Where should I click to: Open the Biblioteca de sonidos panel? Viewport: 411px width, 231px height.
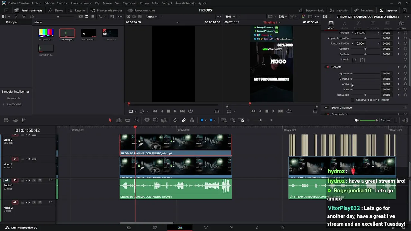pos(106,10)
